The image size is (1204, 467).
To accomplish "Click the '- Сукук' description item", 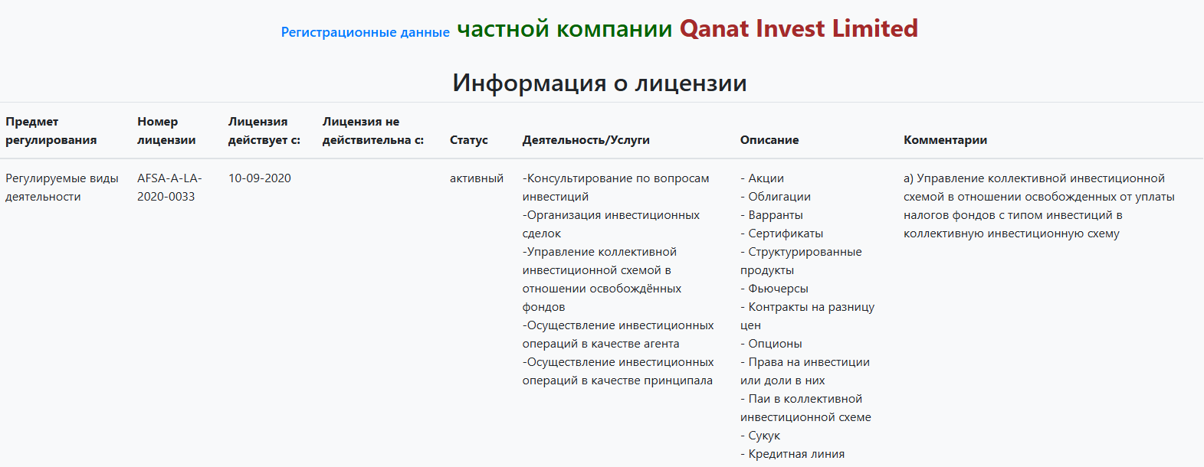I will pyautogui.click(x=760, y=436).
